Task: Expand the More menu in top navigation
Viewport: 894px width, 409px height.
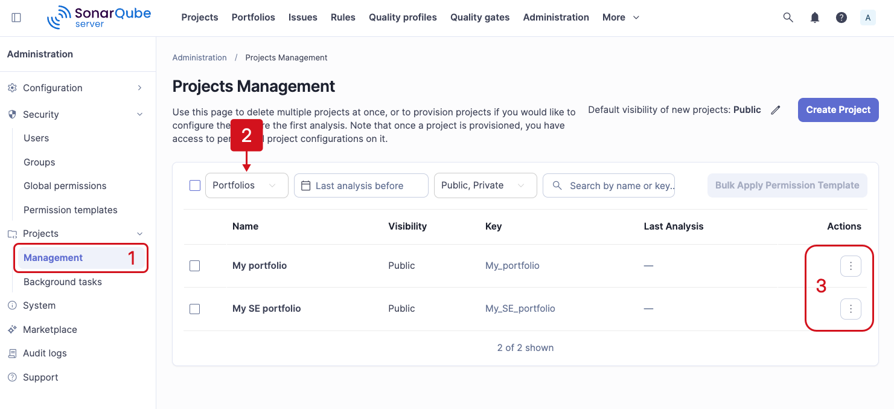Action: click(x=621, y=18)
